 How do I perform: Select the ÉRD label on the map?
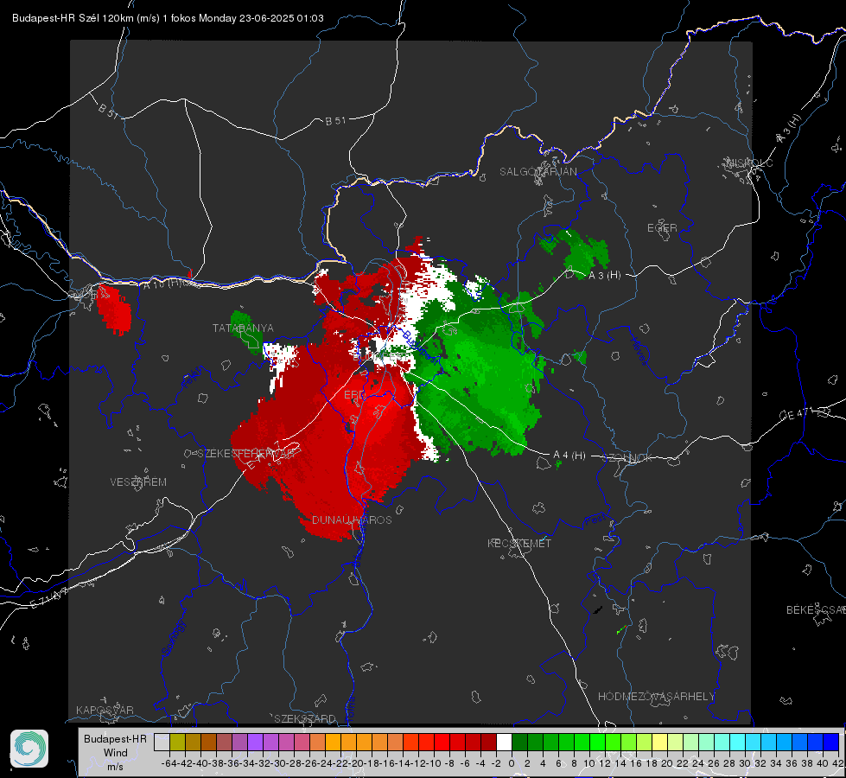coord(354,395)
